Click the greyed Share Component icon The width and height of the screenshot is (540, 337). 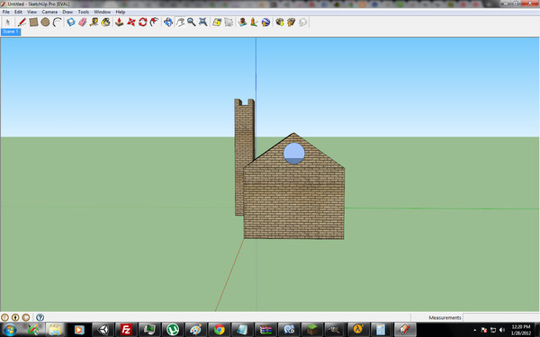(x=303, y=22)
